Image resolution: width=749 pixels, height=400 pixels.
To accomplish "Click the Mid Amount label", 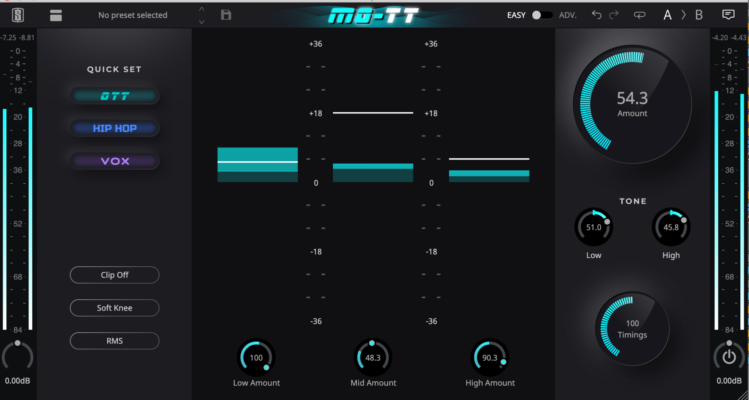I will [373, 383].
